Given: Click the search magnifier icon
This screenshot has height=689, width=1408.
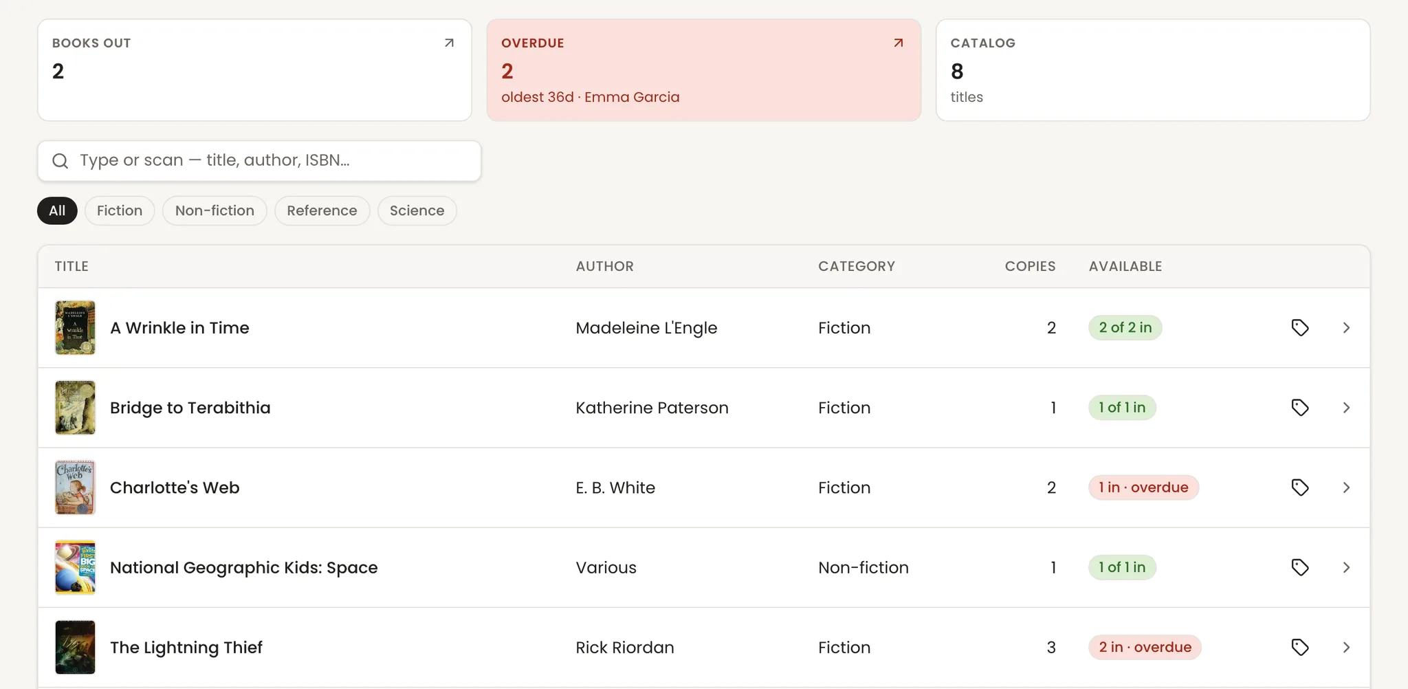Looking at the screenshot, I should click(60, 161).
